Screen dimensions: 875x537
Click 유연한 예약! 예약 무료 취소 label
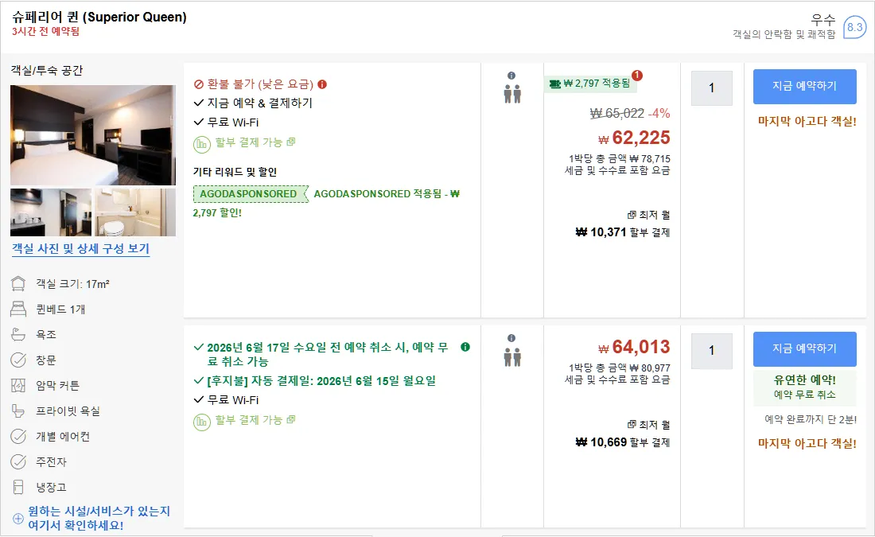coord(805,387)
